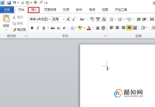
Task: Open the font size box showing 五号
Action: 58,19
